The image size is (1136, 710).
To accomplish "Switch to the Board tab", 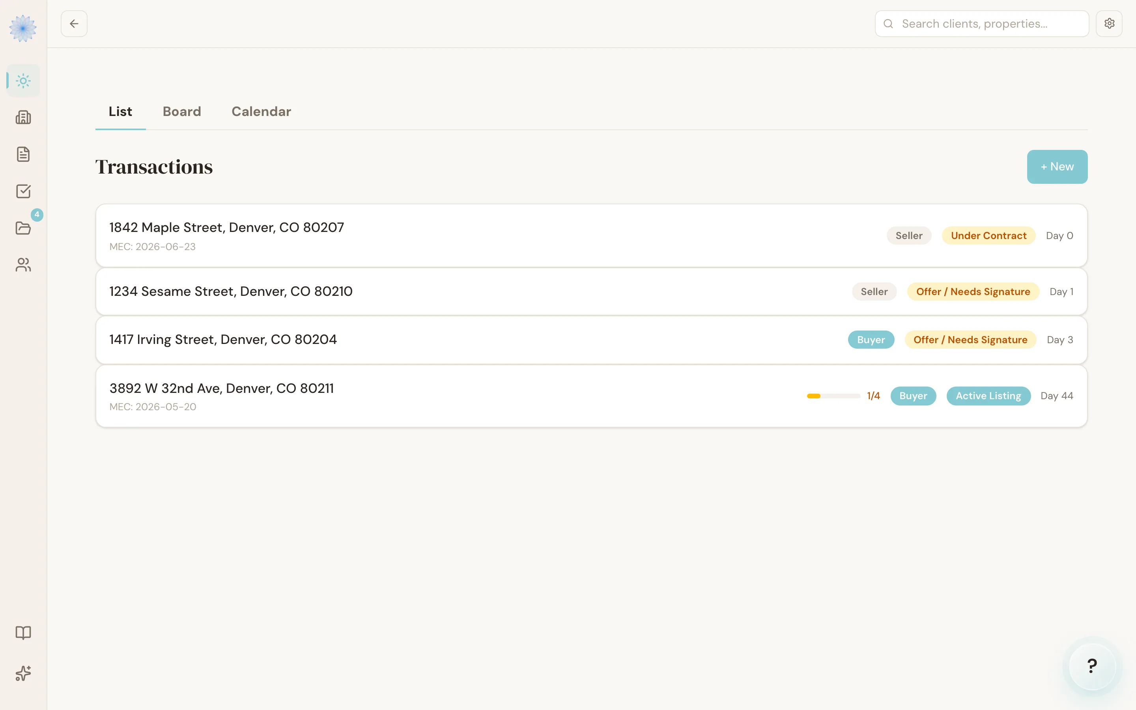I will (182, 112).
